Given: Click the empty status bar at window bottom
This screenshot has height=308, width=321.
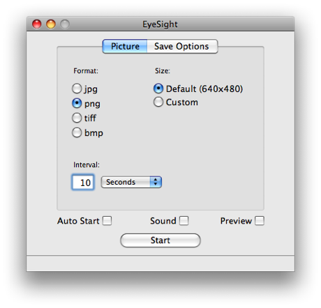Looking at the screenshot, I should click(x=160, y=263).
